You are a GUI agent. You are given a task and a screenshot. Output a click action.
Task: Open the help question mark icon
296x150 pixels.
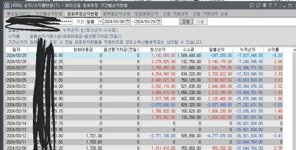(x=275, y=5)
